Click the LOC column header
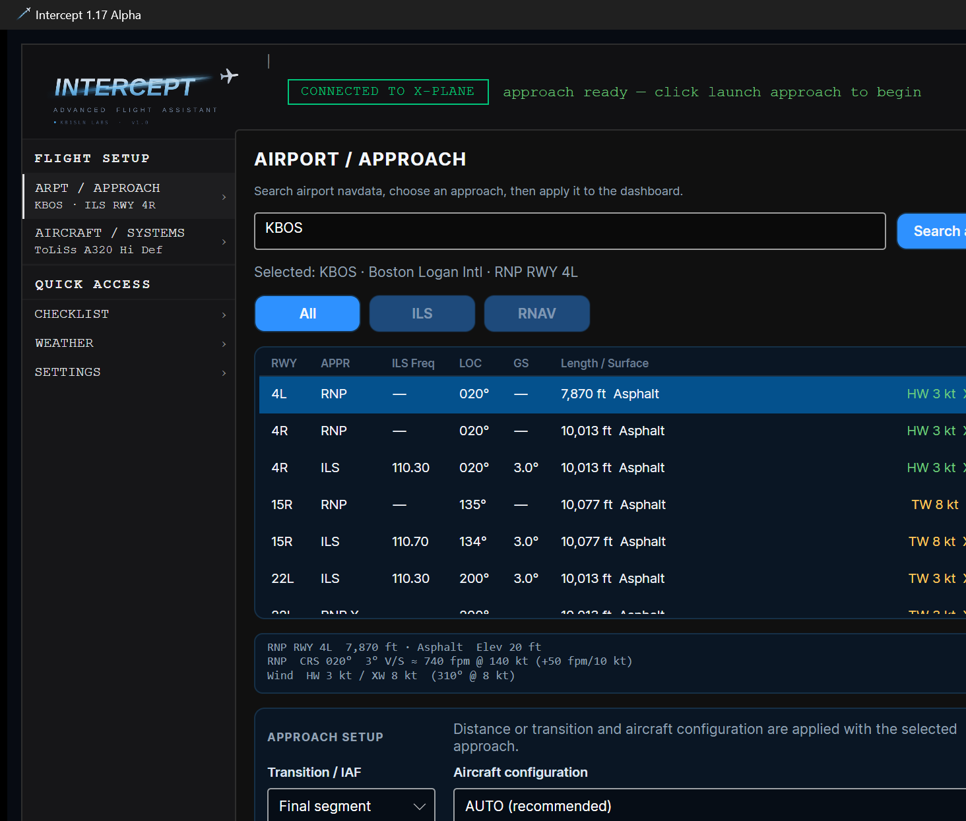The image size is (966, 821). (470, 363)
